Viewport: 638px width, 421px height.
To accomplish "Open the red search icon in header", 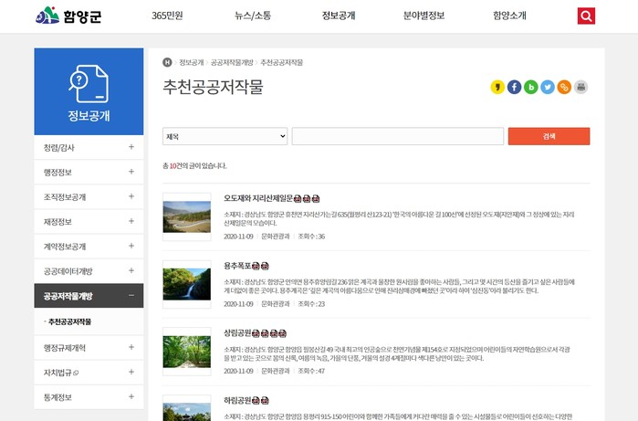I will (586, 16).
